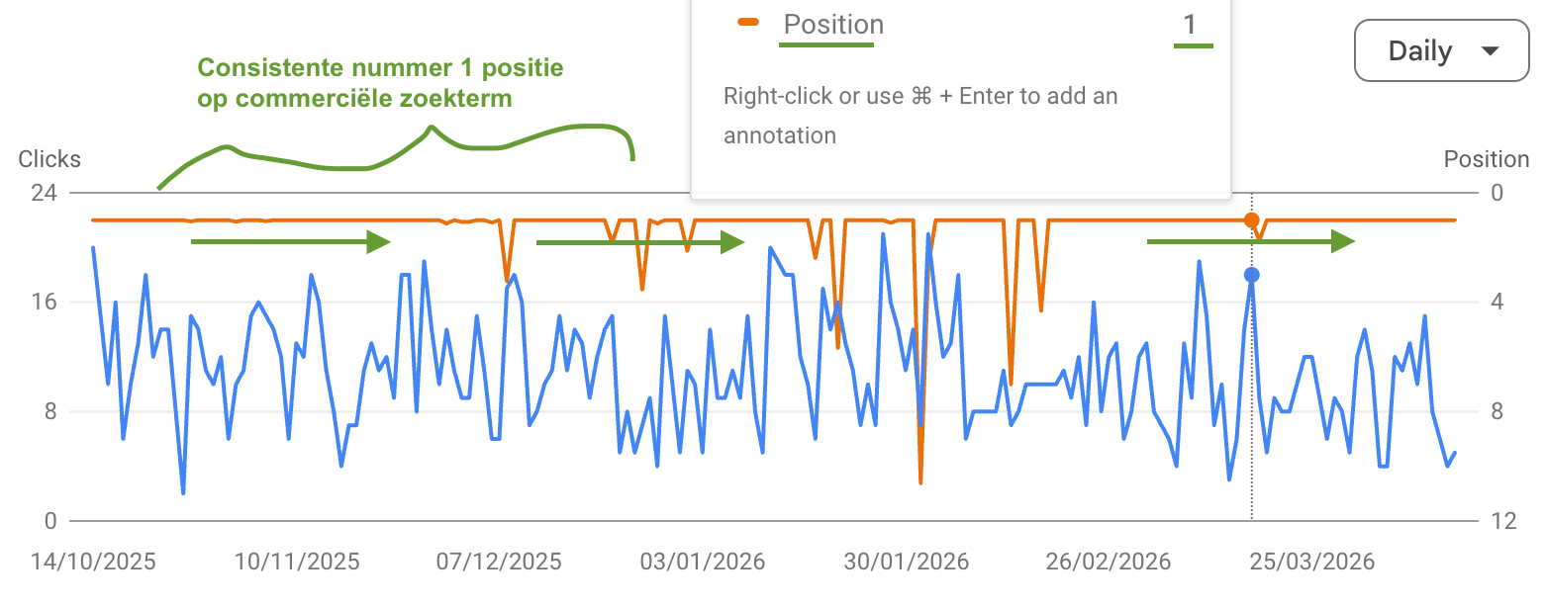Click the 03/01/2026 date label

[703, 562]
